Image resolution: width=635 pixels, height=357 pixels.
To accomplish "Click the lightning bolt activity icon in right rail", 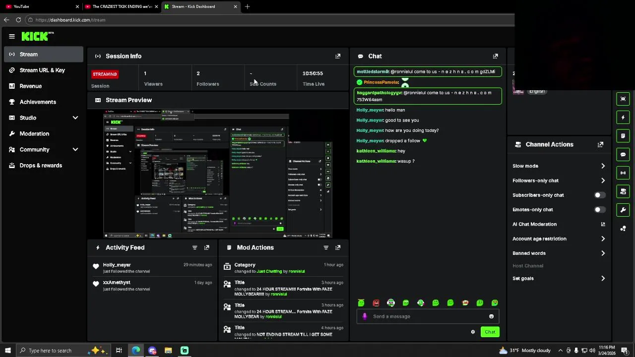I will coord(623,118).
